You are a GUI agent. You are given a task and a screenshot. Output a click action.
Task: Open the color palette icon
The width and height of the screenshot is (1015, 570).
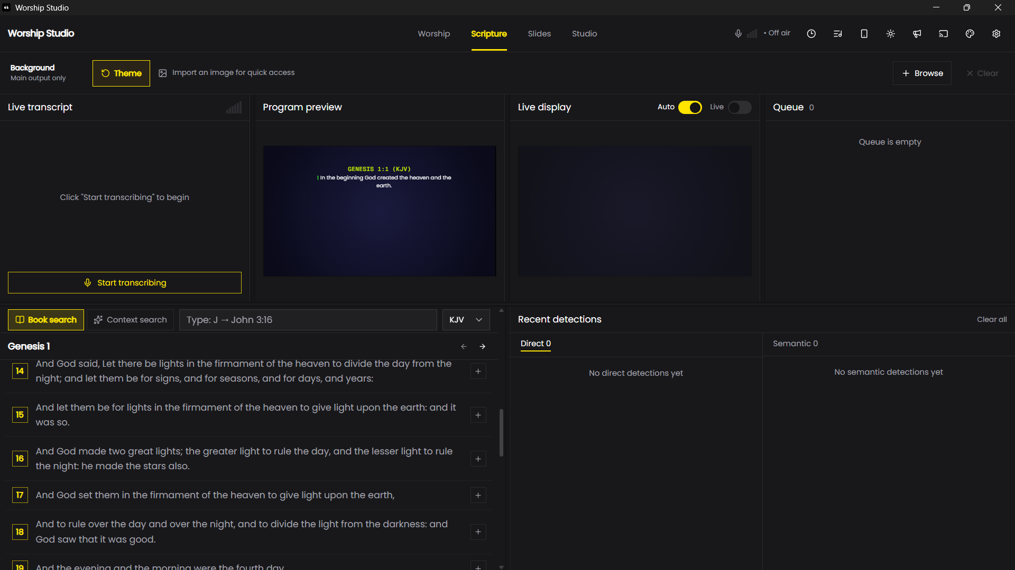pos(970,34)
